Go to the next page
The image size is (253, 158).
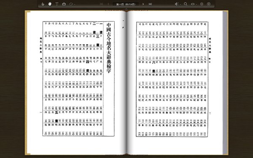(x=143, y=4)
